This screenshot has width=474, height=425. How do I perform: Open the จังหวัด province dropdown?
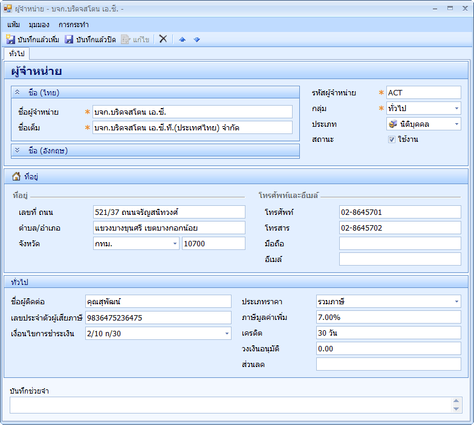[x=175, y=243]
